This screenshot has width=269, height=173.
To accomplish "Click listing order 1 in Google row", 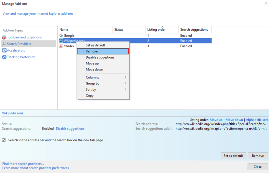I will [x=148, y=35].
